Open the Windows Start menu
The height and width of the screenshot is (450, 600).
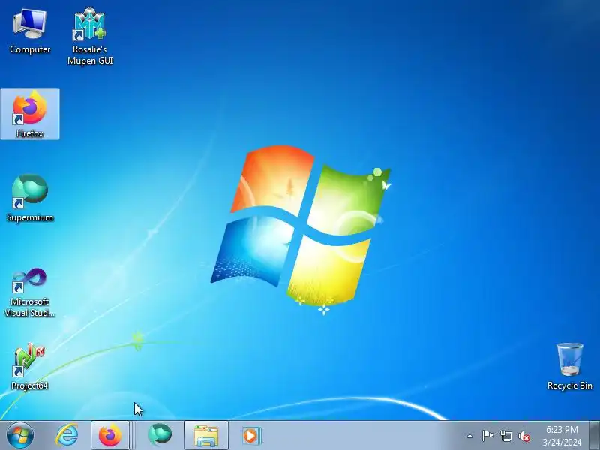20,436
